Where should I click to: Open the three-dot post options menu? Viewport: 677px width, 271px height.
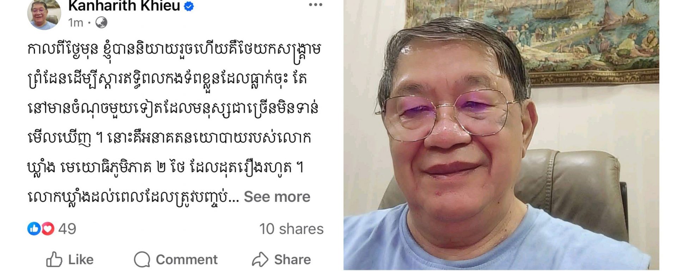point(315,5)
